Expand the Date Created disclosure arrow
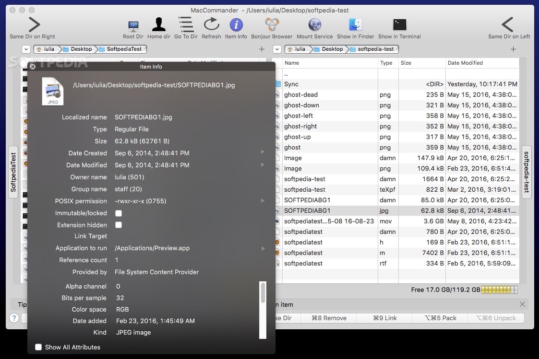The width and height of the screenshot is (539, 359). pos(263,152)
